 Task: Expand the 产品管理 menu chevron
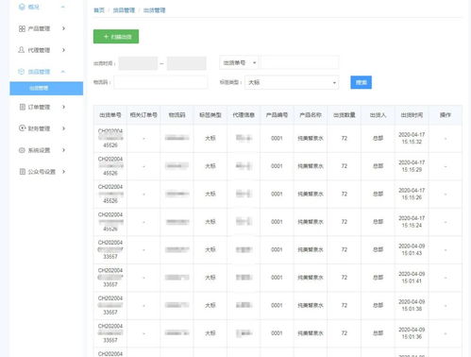coord(63,28)
